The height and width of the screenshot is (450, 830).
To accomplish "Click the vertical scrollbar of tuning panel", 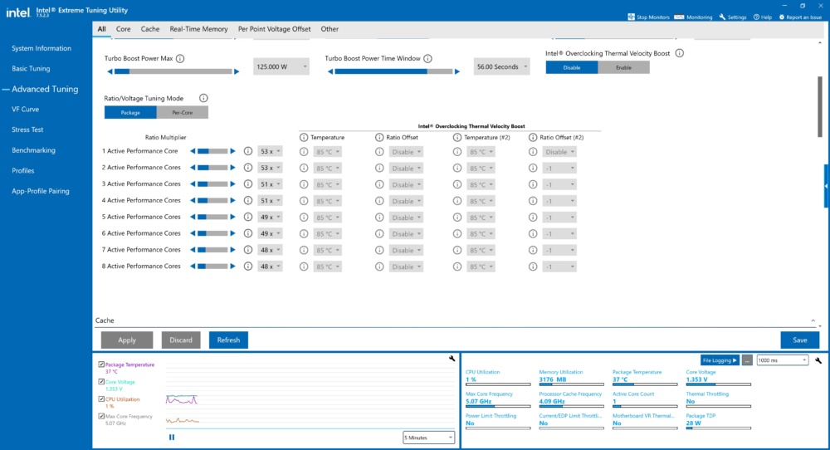I will [x=820, y=106].
